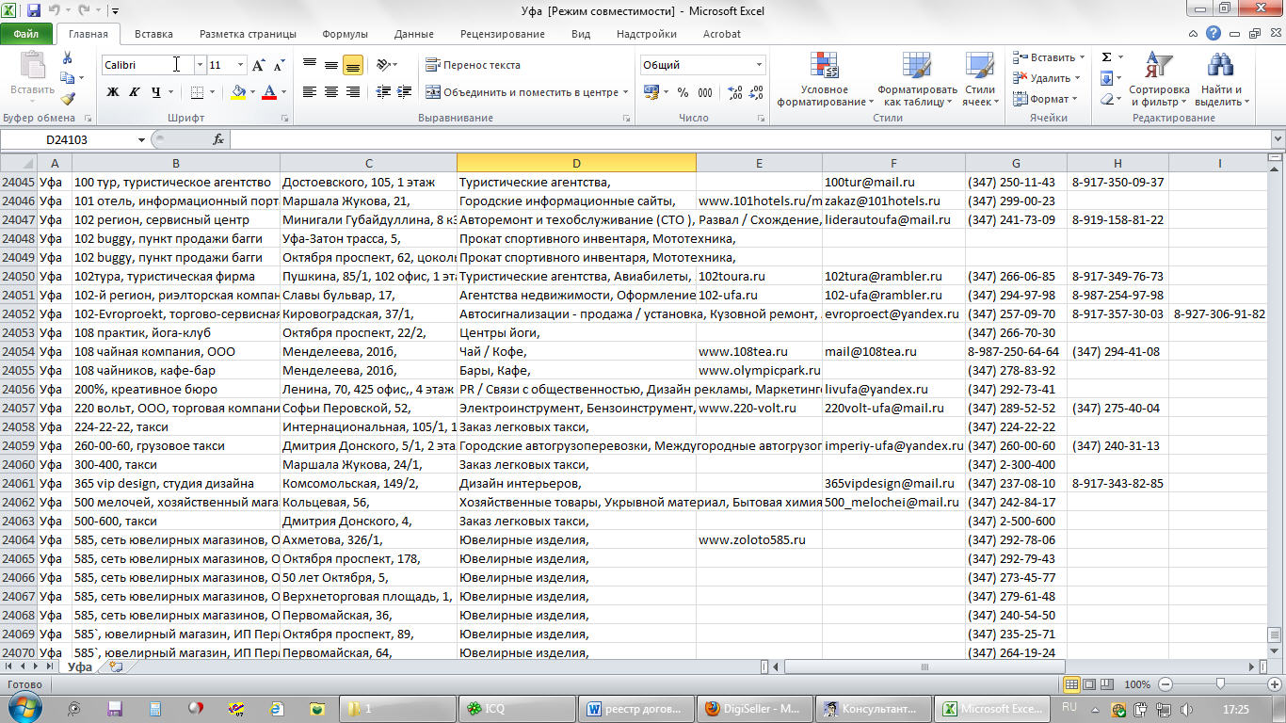Open the Файл tab
This screenshot has width=1286, height=723.
tap(26, 34)
